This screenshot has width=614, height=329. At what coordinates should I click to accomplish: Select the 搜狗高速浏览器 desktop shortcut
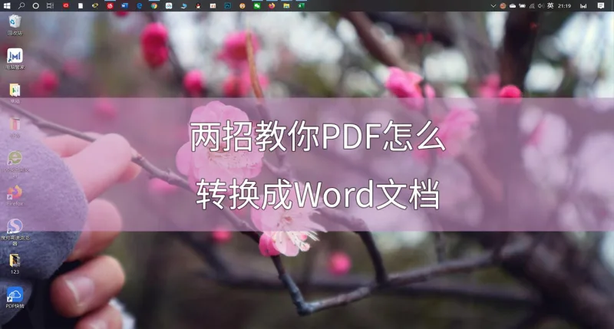pyautogui.click(x=15, y=232)
